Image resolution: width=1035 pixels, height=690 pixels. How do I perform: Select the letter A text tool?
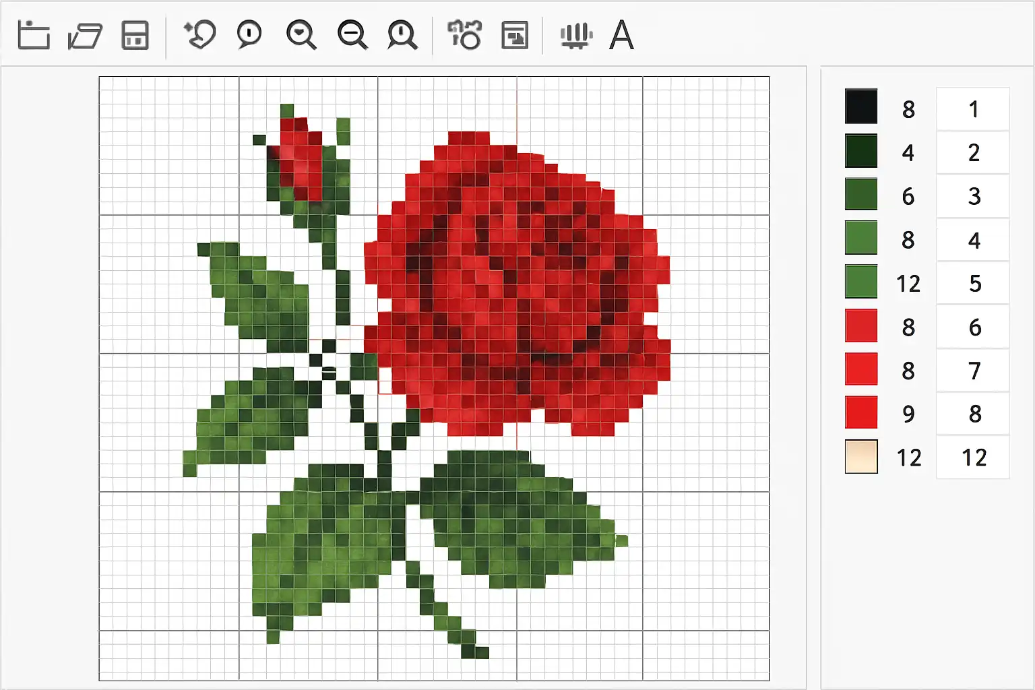(x=621, y=35)
